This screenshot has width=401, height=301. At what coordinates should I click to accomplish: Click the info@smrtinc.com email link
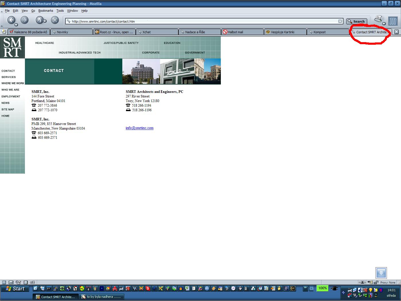coord(139,128)
